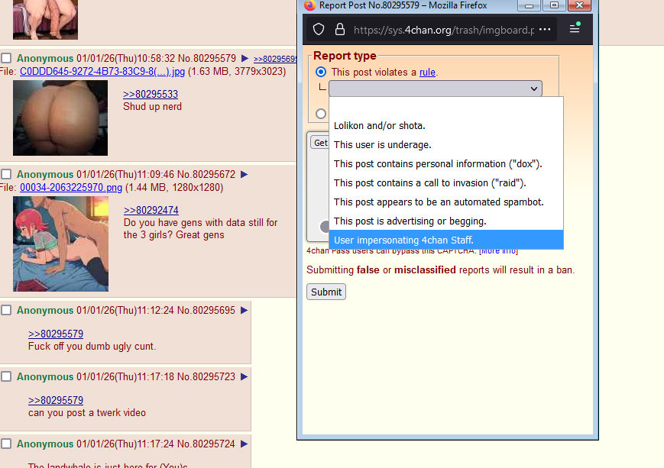Follow >>80295579 quote in post No.80295723

[56, 400]
